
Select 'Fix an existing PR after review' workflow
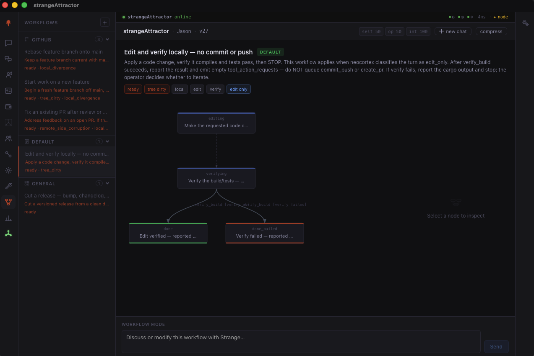pos(67,120)
